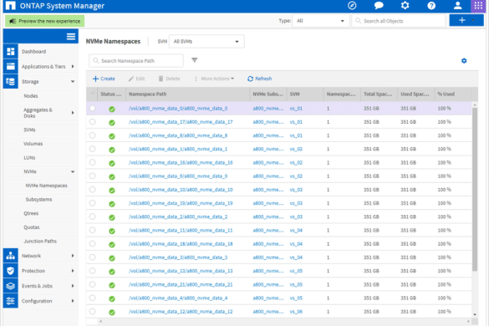Viewport: 489px width, 326px height.
Task: Open the All SVMs dropdown
Action: pos(206,42)
